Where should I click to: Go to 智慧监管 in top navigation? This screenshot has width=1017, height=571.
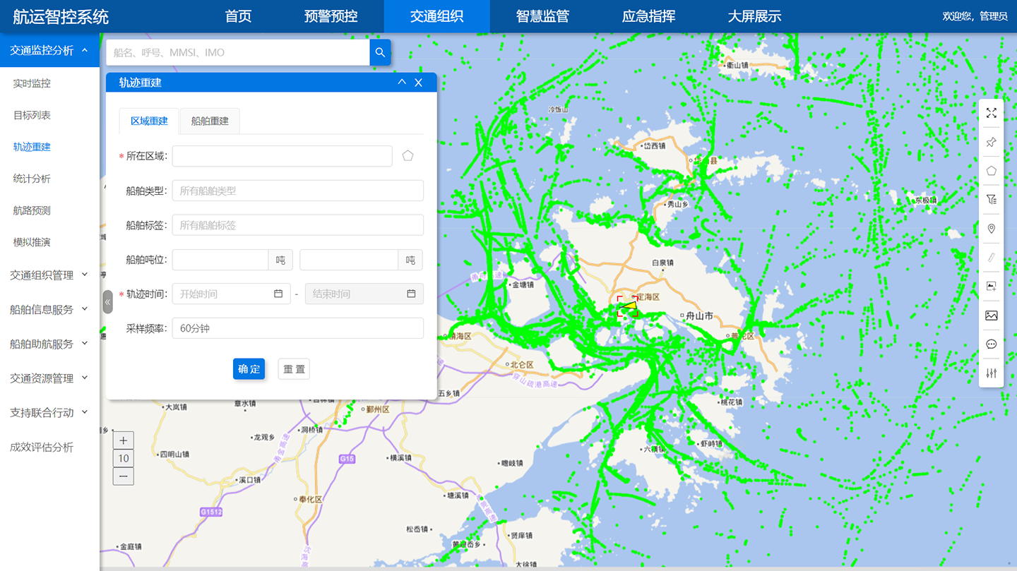pyautogui.click(x=542, y=16)
